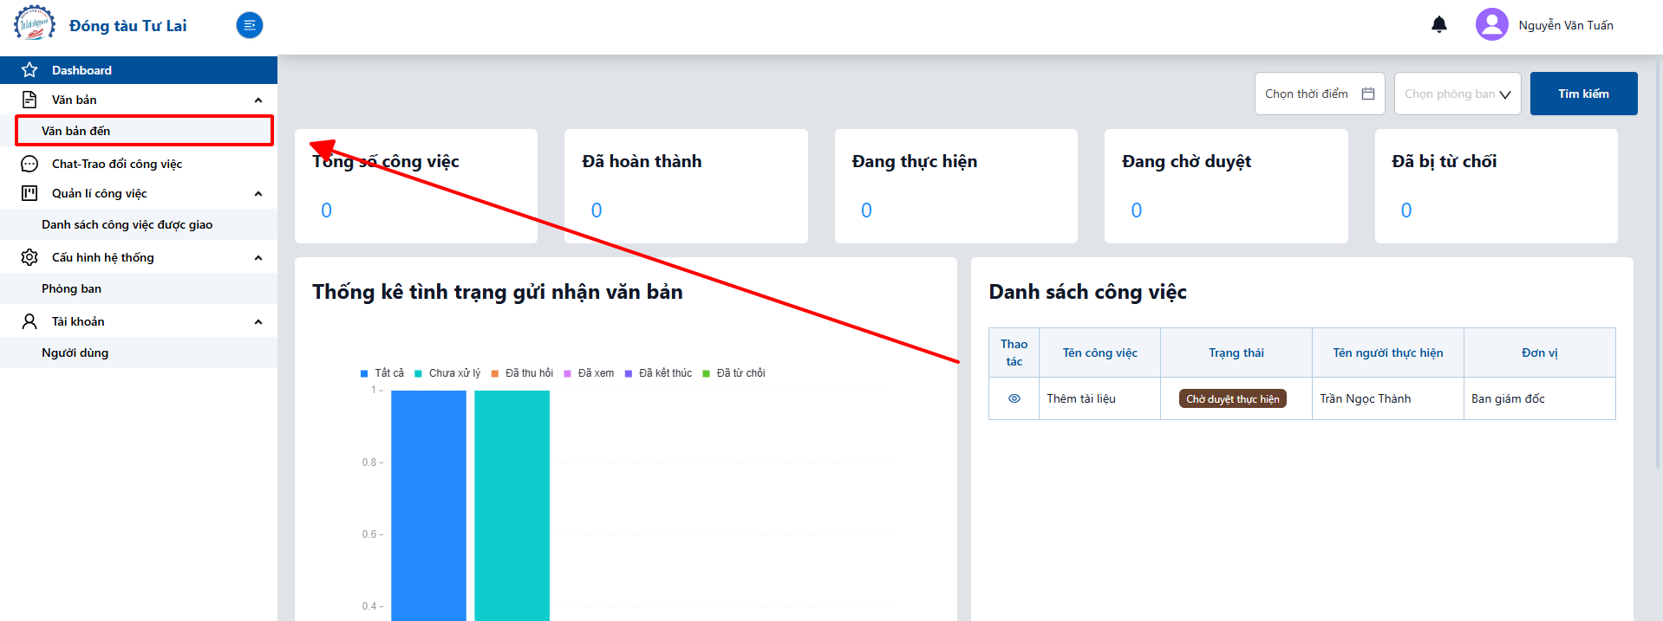Open the notification bell
1663x621 pixels.
pyautogui.click(x=1439, y=24)
